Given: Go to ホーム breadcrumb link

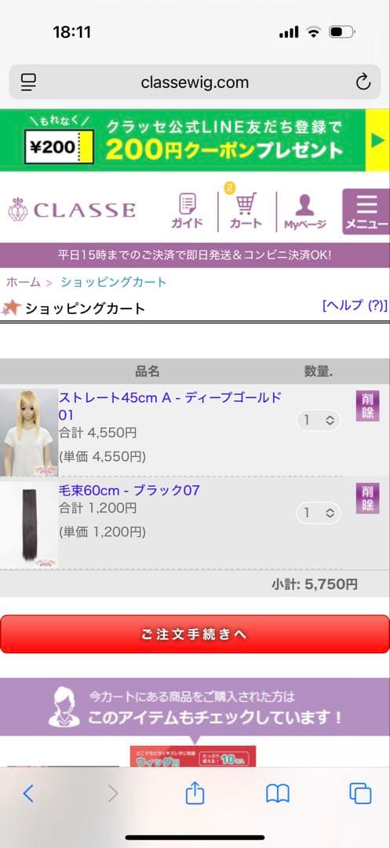Looking at the screenshot, I should click(24, 282).
